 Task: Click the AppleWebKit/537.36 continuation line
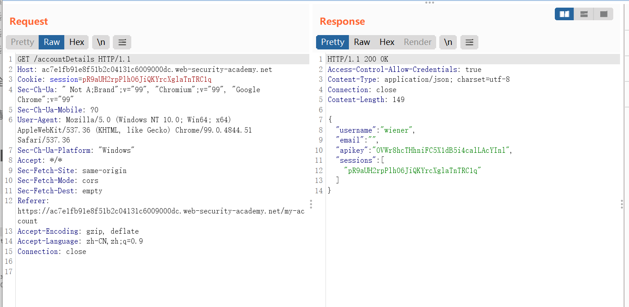(134, 130)
